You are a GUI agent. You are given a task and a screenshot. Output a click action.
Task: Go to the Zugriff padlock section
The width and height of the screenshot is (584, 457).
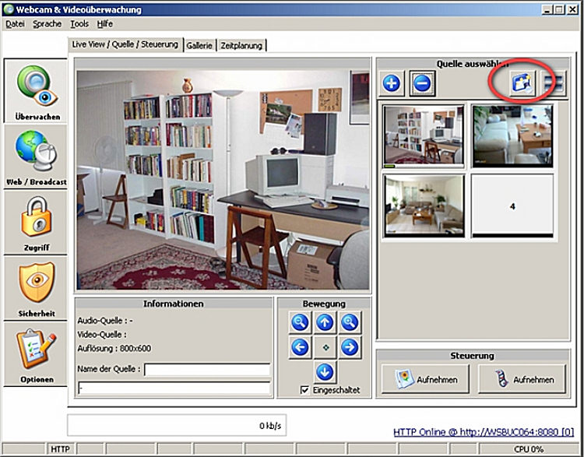[x=37, y=222]
